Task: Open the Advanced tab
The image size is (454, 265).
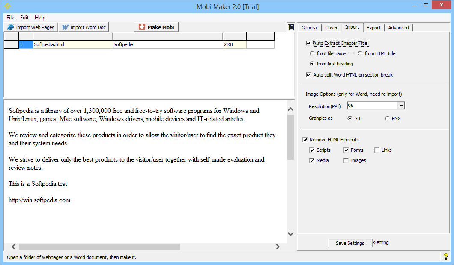Action: (x=398, y=28)
